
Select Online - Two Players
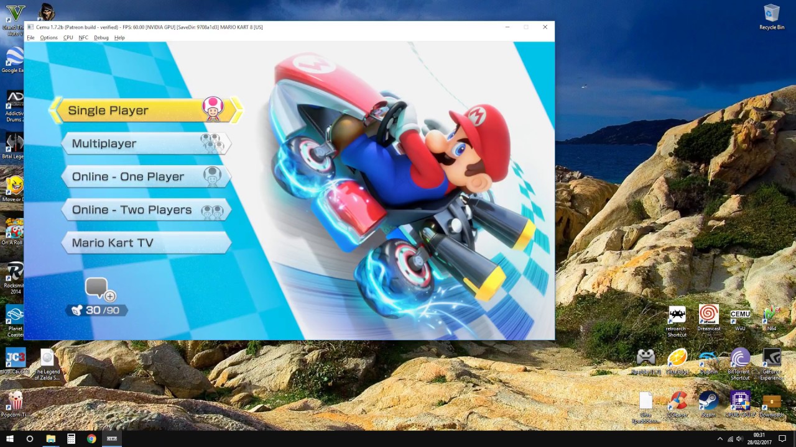[x=147, y=210]
